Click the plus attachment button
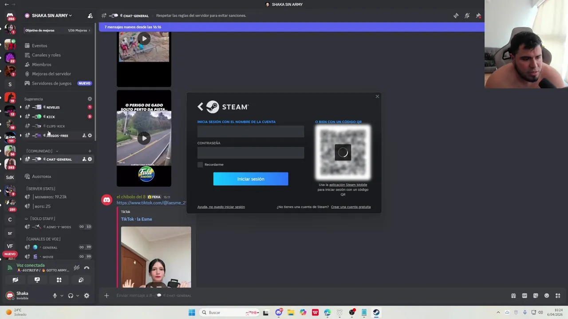This screenshot has width=568, height=319. 106,296
